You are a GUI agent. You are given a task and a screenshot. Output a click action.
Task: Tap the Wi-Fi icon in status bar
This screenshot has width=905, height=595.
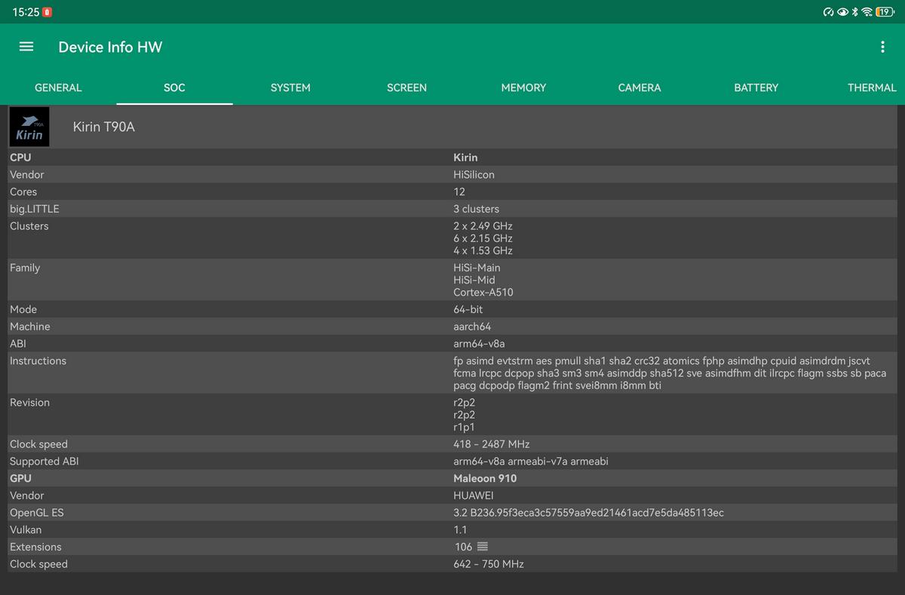coord(867,12)
